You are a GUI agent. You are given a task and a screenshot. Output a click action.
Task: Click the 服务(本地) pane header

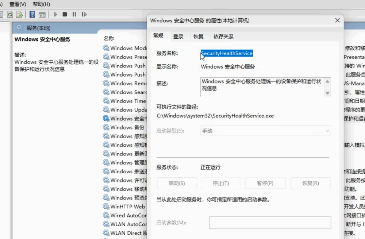tap(39, 28)
